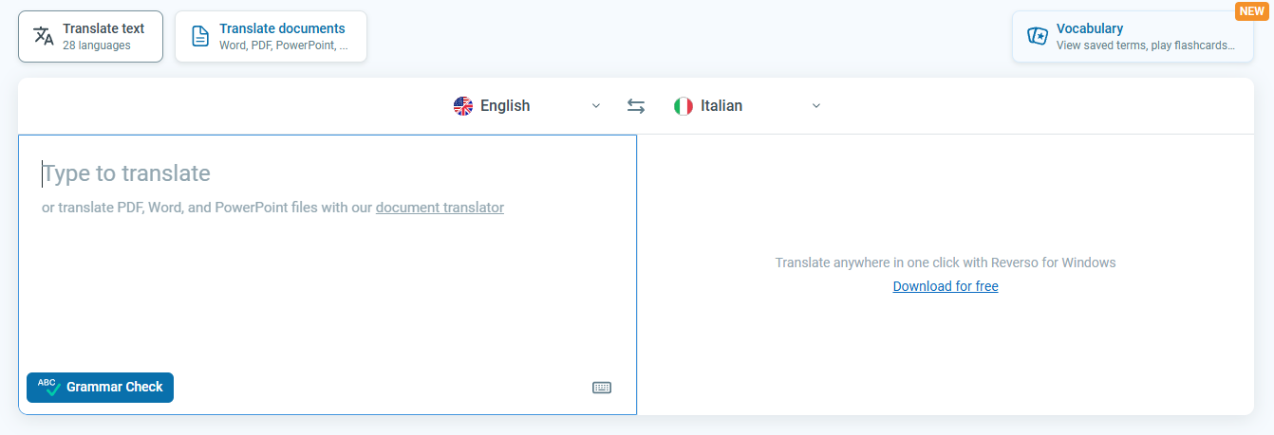Click the Reverso for Windows promo text
Image resolution: width=1274 pixels, height=435 pixels.
946,263
